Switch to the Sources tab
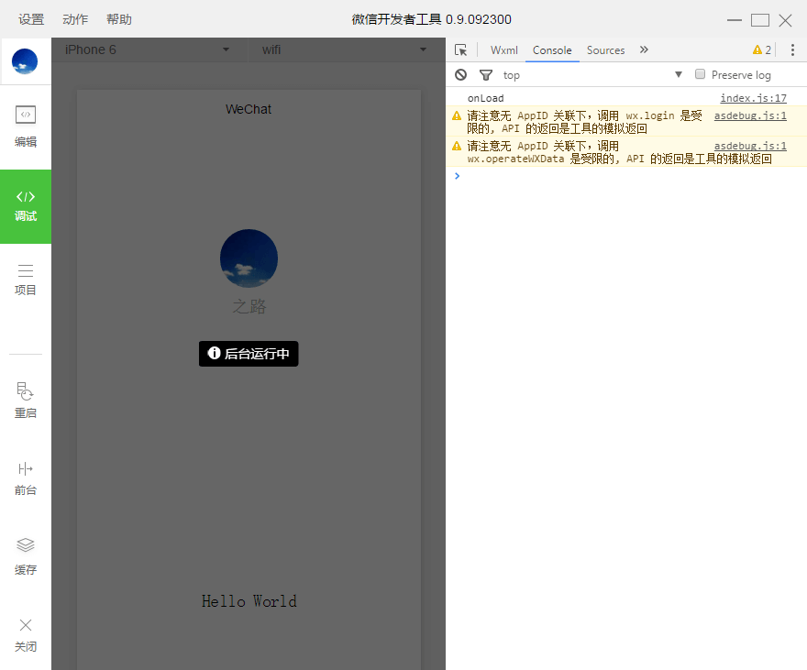Image resolution: width=807 pixels, height=670 pixels. [605, 49]
